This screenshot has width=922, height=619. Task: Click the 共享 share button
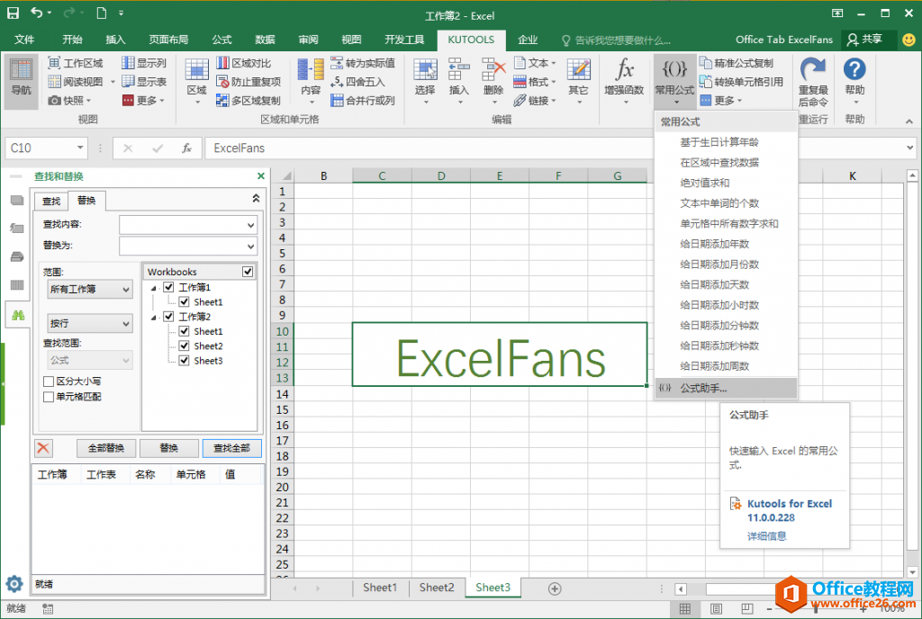[x=865, y=40]
